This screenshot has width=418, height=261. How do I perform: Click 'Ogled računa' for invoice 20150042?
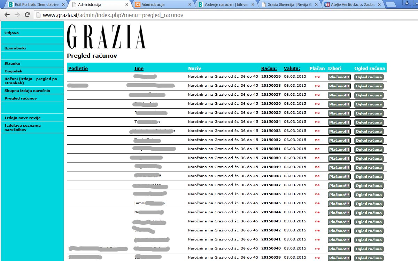point(369,231)
